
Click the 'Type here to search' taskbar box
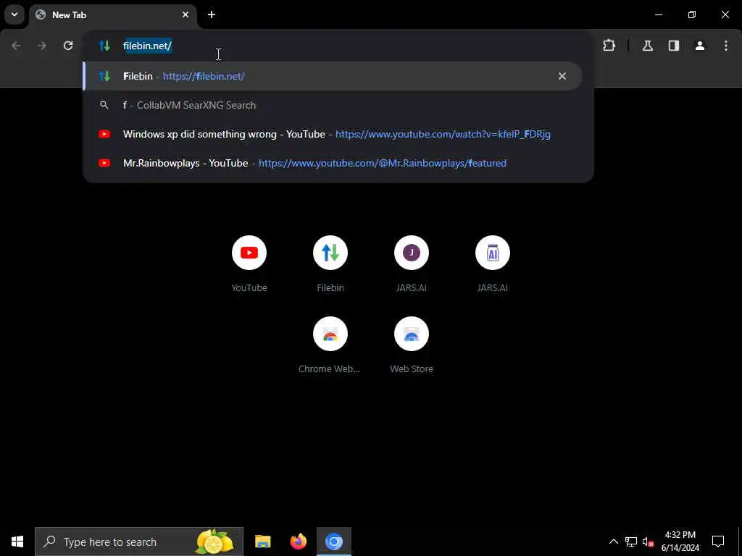point(139,542)
